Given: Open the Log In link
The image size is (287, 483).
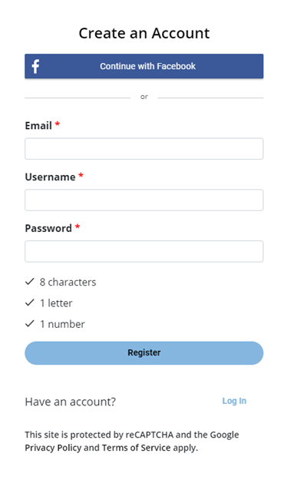Looking at the screenshot, I should pos(234,401).
